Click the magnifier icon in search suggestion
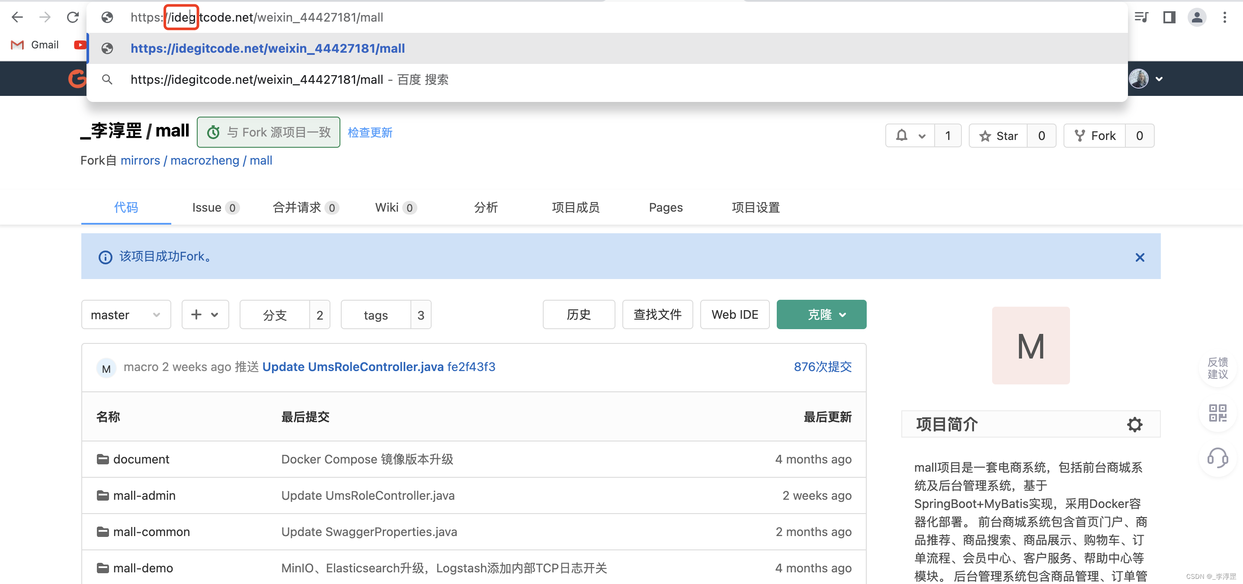 point(107,79)
